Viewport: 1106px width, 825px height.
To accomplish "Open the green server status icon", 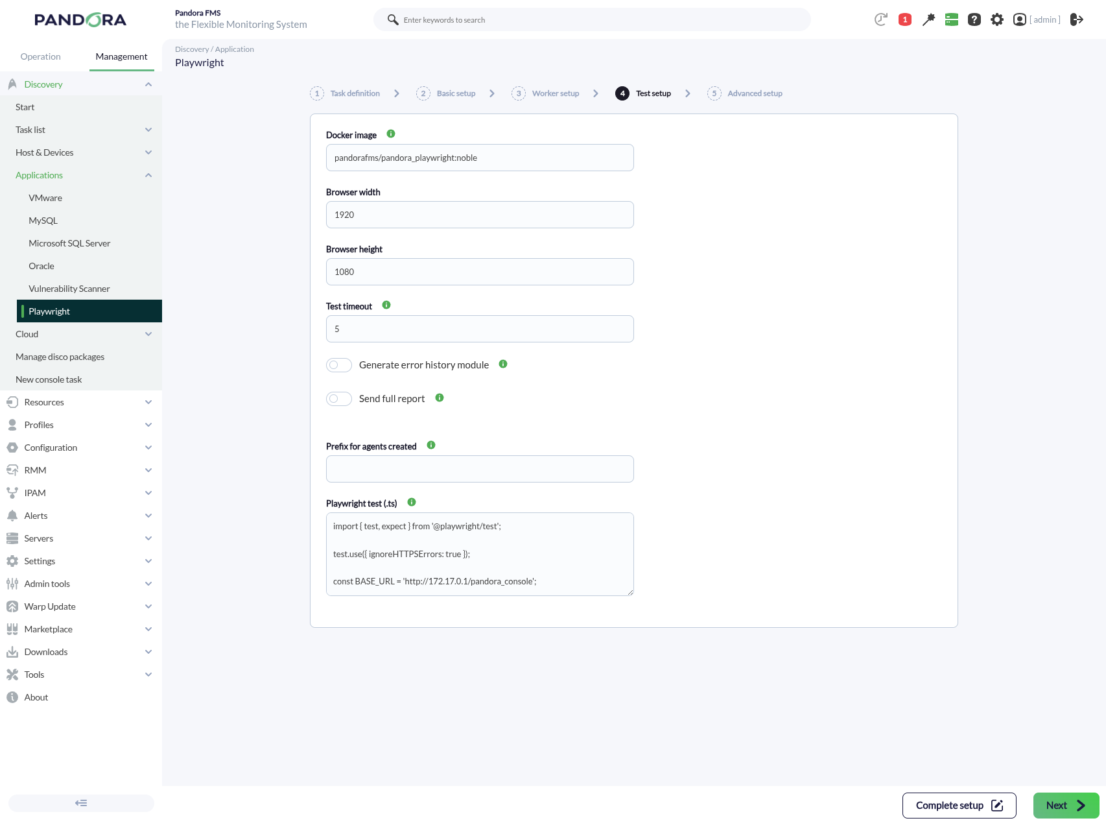I will tap(952, 19).
